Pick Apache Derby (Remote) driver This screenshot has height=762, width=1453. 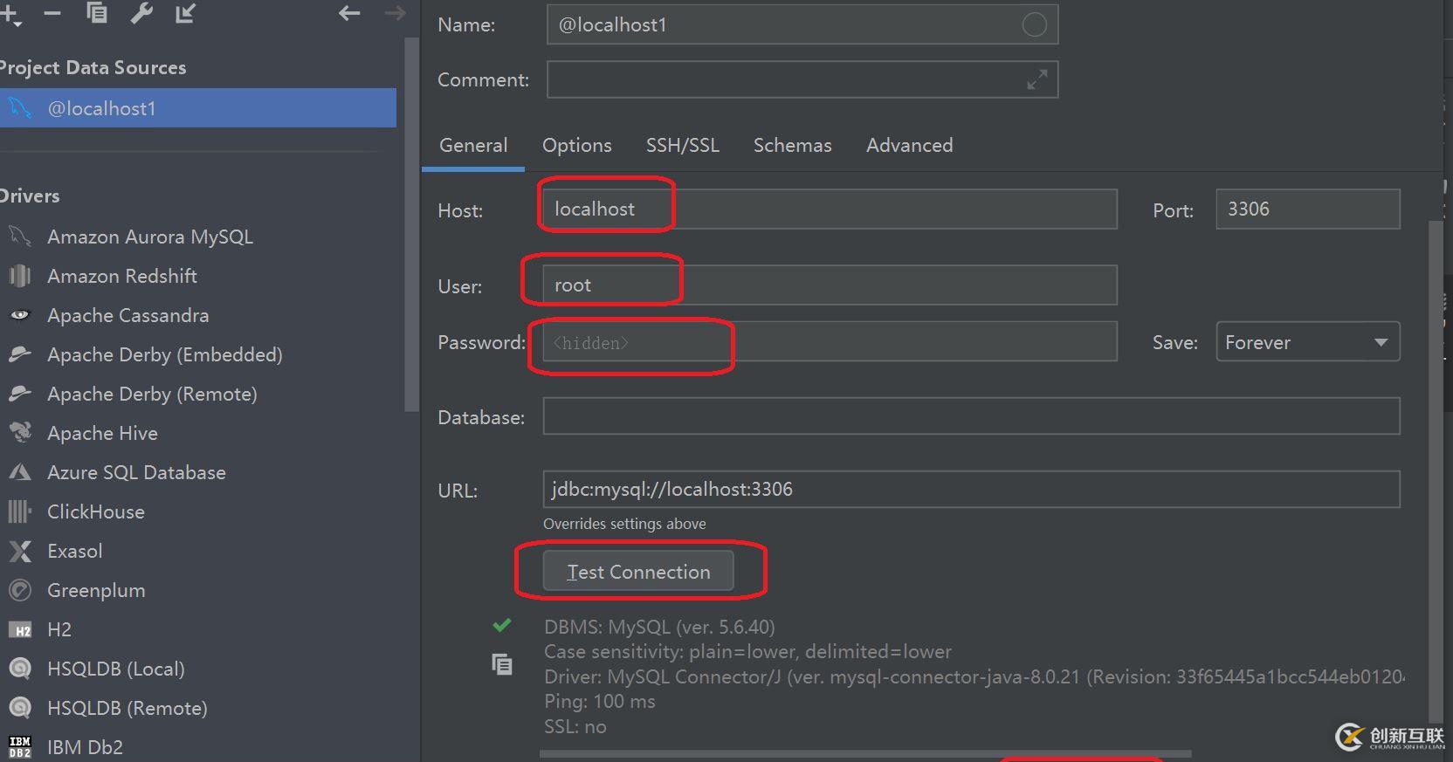tap(152, 394)
